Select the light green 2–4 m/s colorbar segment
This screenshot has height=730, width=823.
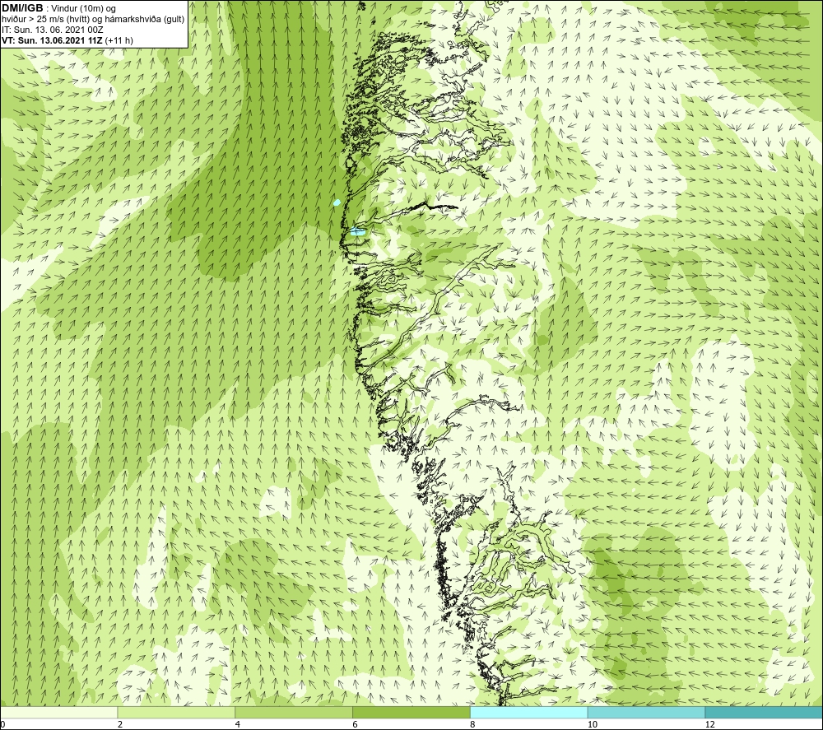click(x=176, y=712)
